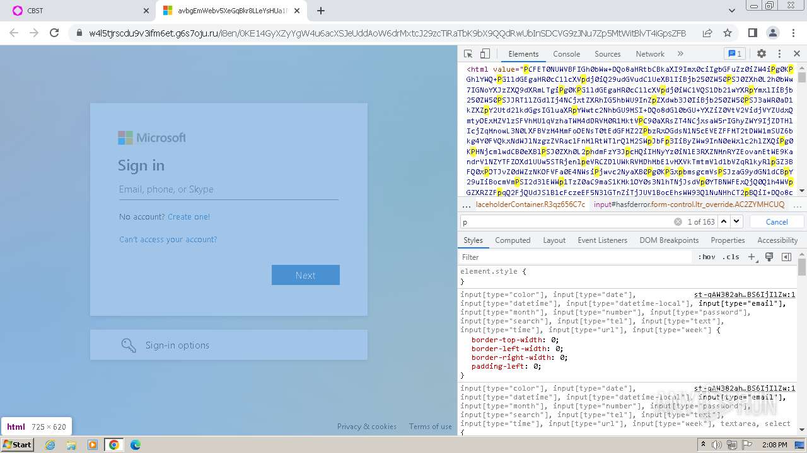This screenshot has width=807, height=453.
Task: Select the Elements tab
Action: [x=523, y=54]
